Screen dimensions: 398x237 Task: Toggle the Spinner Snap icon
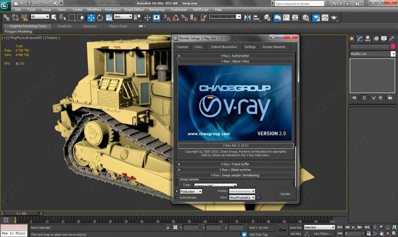coord(194,17)
